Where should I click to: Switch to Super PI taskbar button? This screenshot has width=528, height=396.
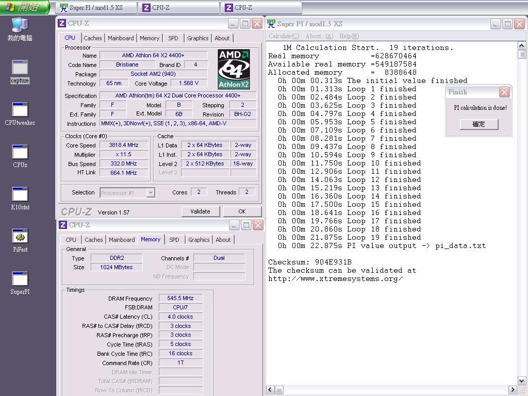(x=96, y=7)
